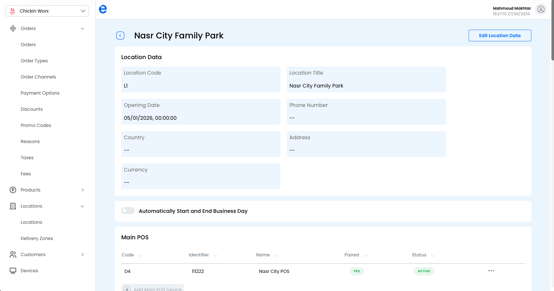
Task: Click the Country field
Action: pos(201,144)
